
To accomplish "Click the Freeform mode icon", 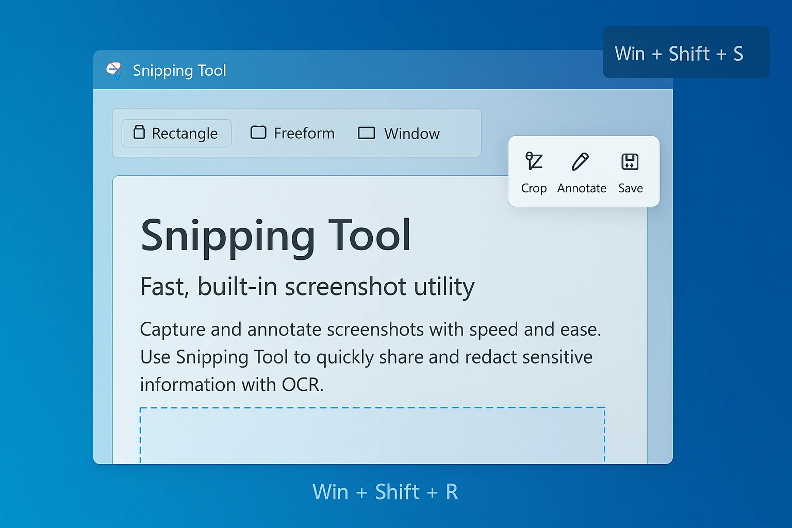I will pyautogui.click(x=258, y=133).
